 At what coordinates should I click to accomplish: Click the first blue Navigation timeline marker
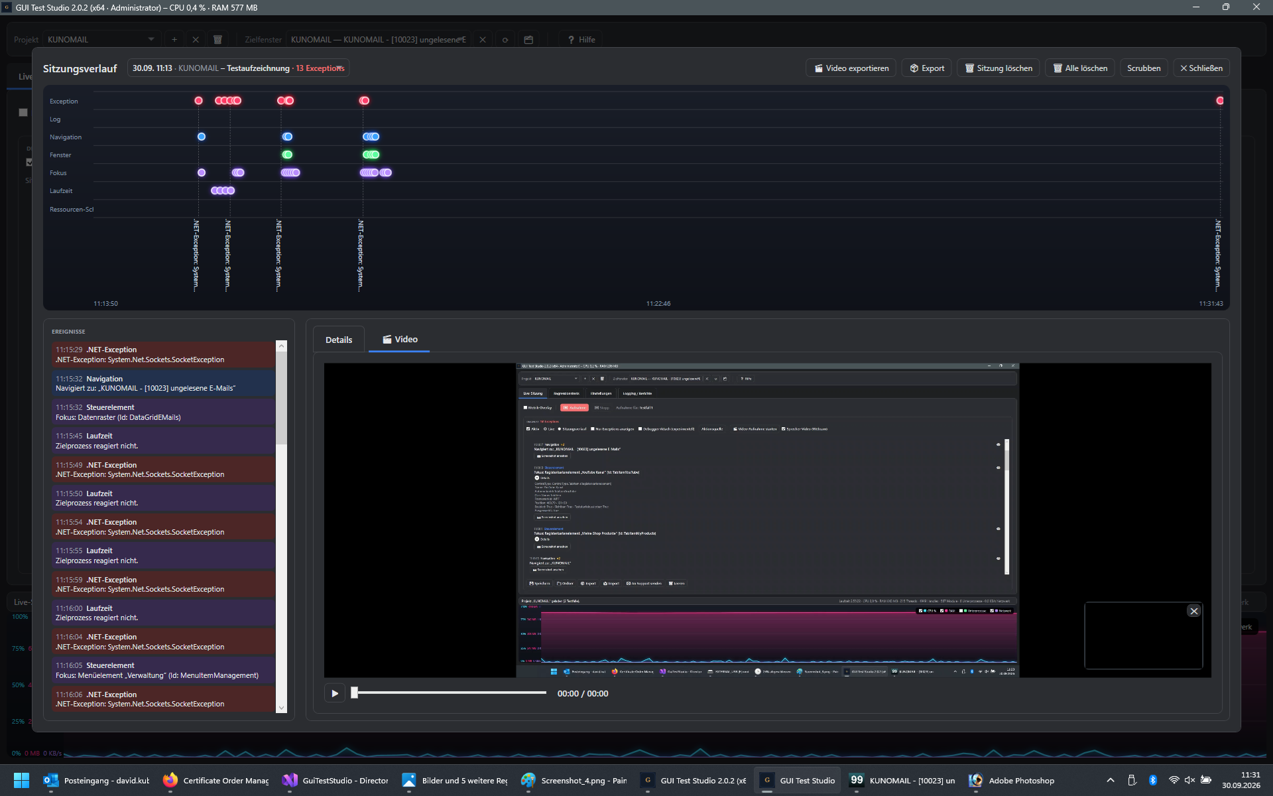202,137
